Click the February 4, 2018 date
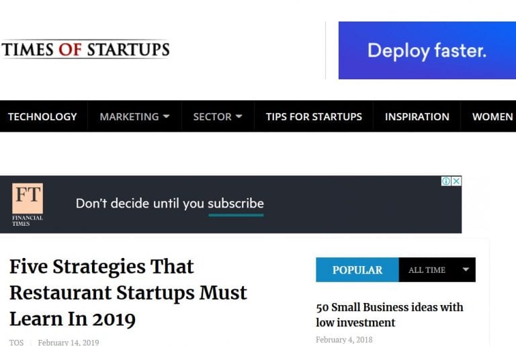The width and height of the screenshot is (516, 346). [344, 340]
